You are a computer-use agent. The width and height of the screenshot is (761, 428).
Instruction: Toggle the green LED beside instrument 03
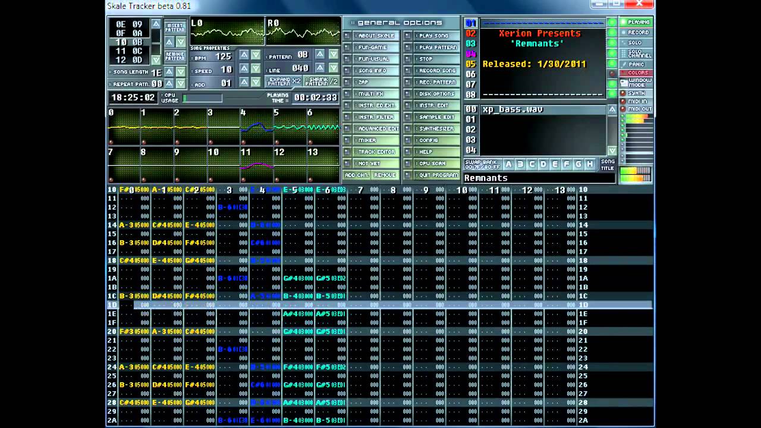[x=611, y=43]
